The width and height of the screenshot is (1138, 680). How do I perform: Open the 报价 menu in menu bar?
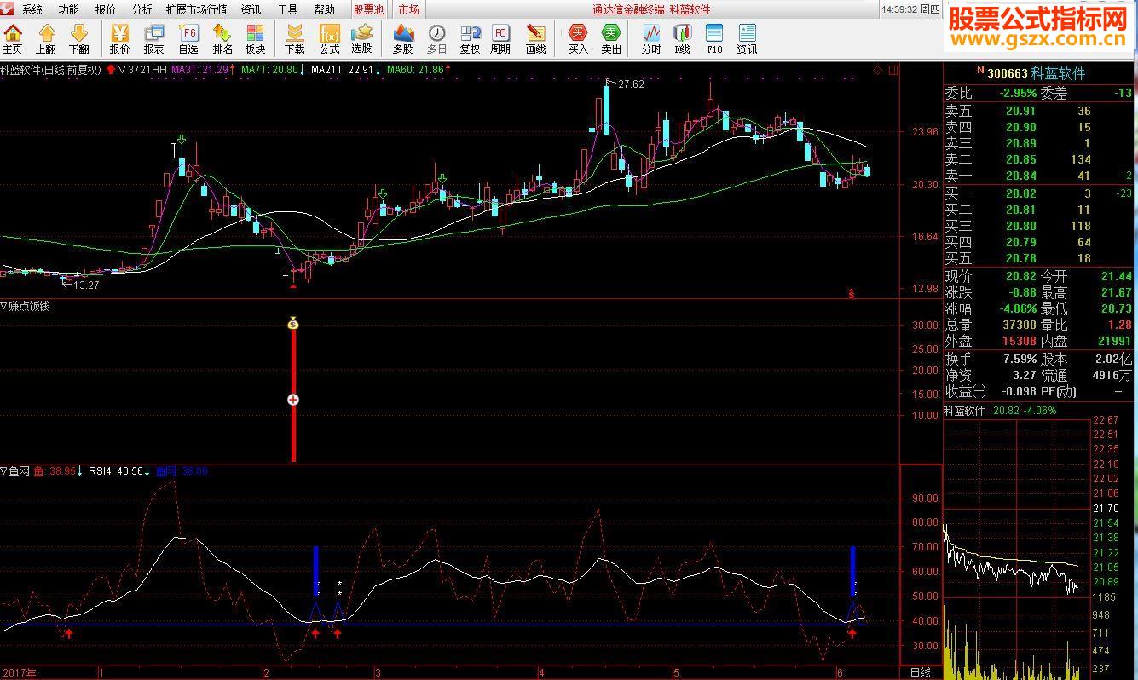[105, 9]
